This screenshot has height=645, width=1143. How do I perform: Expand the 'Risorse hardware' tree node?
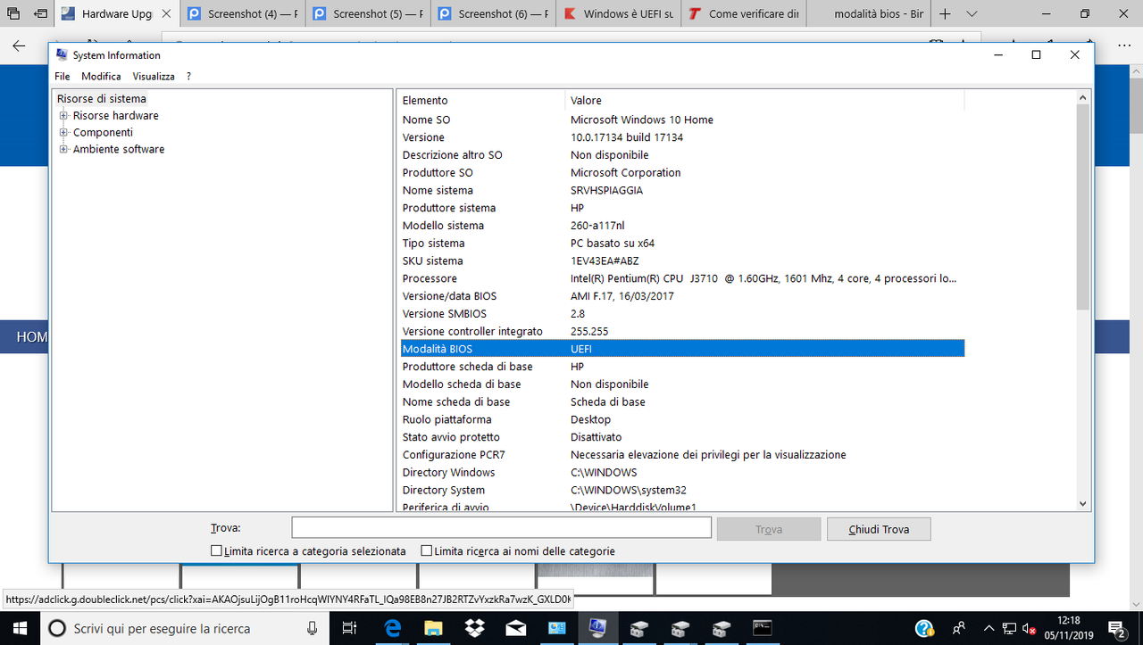click(x=63, y=115)
